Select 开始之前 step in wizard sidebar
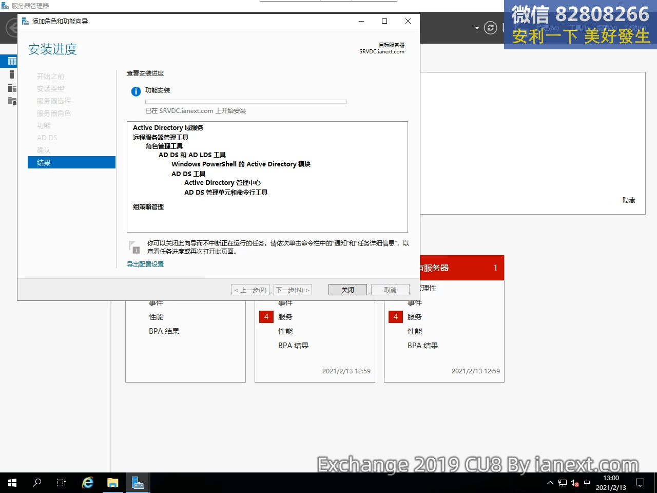 pos(50,76)
